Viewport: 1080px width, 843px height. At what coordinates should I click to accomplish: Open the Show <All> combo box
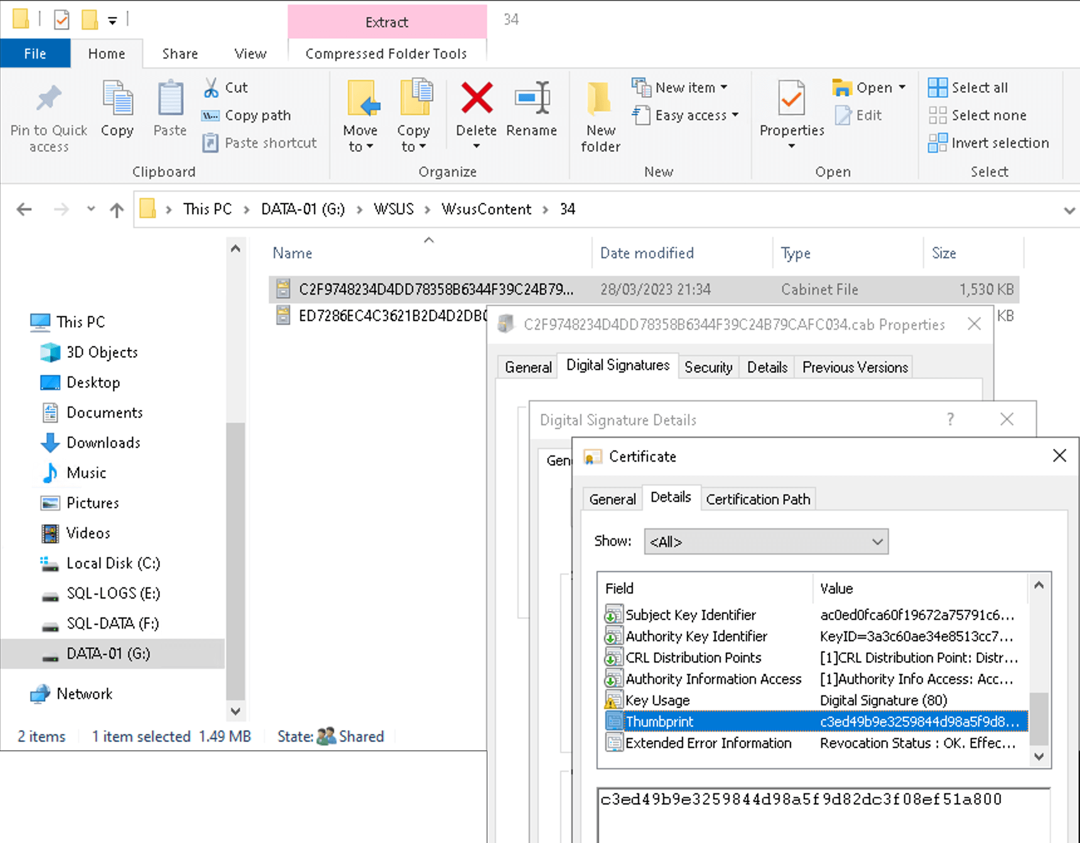pyautogui.click(x=766, y=541)
